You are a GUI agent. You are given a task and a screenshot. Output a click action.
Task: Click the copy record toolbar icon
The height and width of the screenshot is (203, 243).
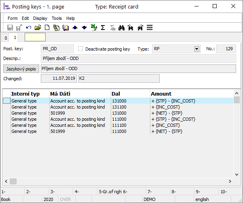point(56,28)
